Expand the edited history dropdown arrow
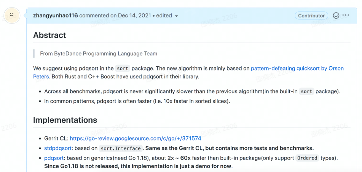Screen dimensions: 362x172 pyautogui.click(x=176, y=16)
